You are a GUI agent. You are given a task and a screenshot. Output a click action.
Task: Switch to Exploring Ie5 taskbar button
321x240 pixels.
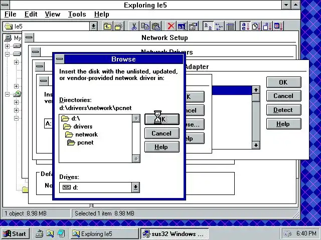104,233
